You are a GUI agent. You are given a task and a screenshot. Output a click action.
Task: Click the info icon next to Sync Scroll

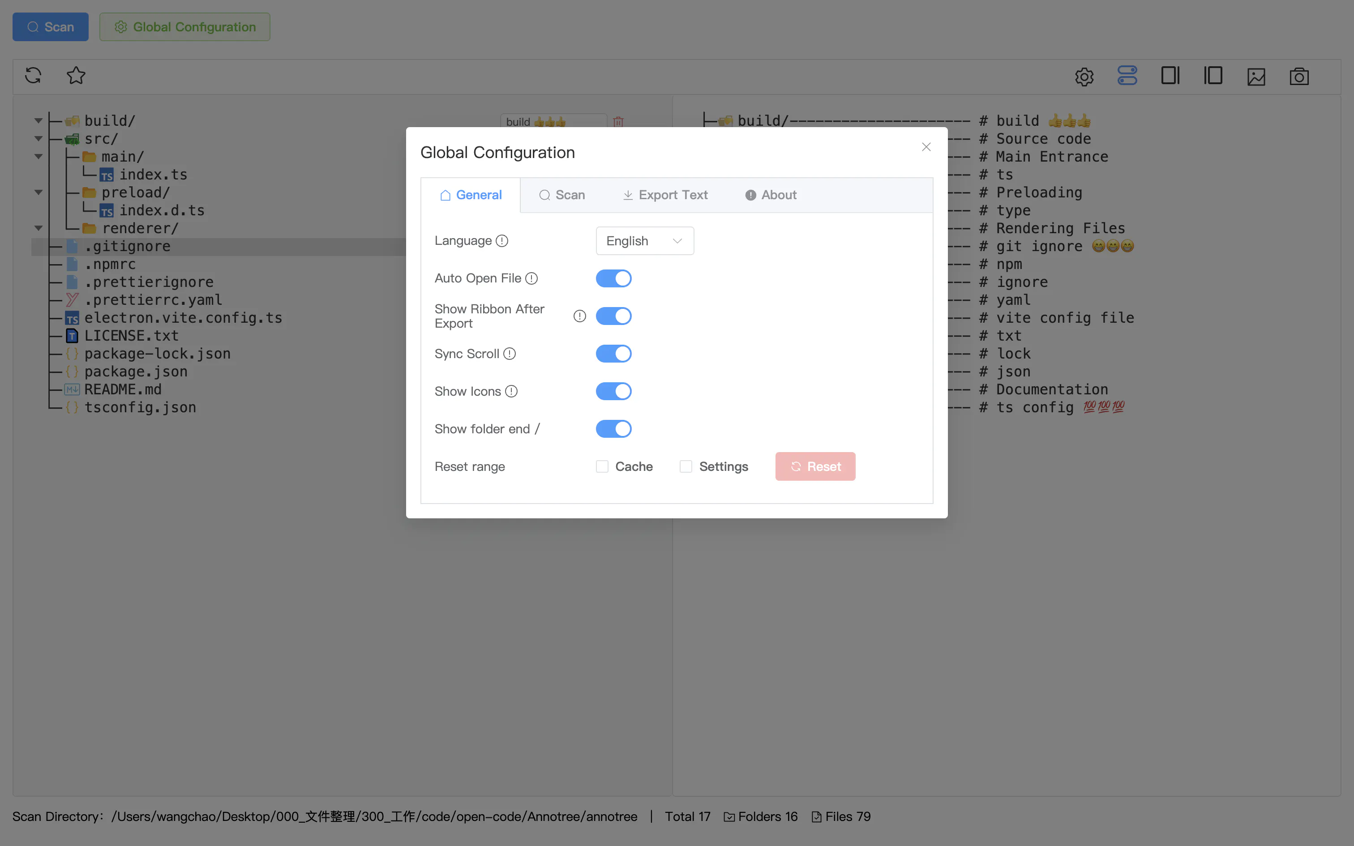[x=509, y=354]
